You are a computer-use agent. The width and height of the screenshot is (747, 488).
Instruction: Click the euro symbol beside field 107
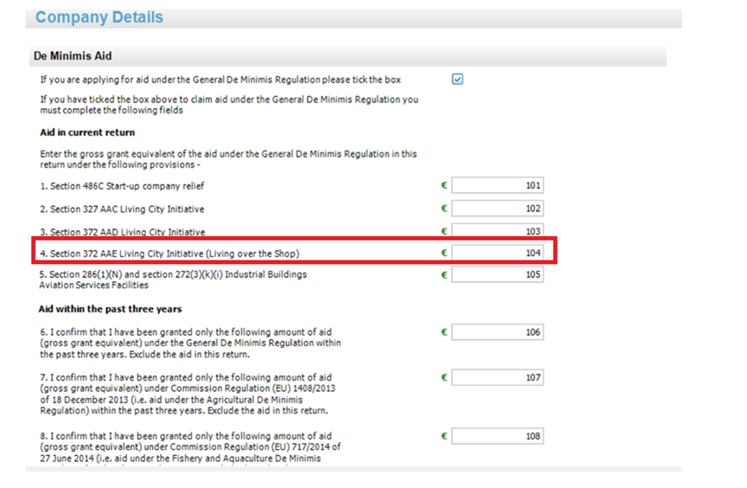[x=444, y=377]
